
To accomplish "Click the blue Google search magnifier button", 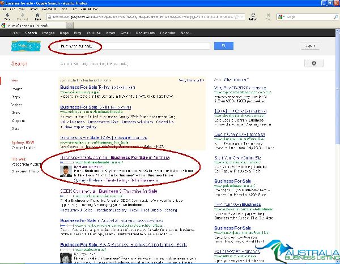I will (224, 46).
